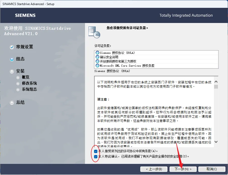The height and width of the screenshot is (175, 228).
Task: Click the computer and disc setup icon
Action: (x=94, y=32)
